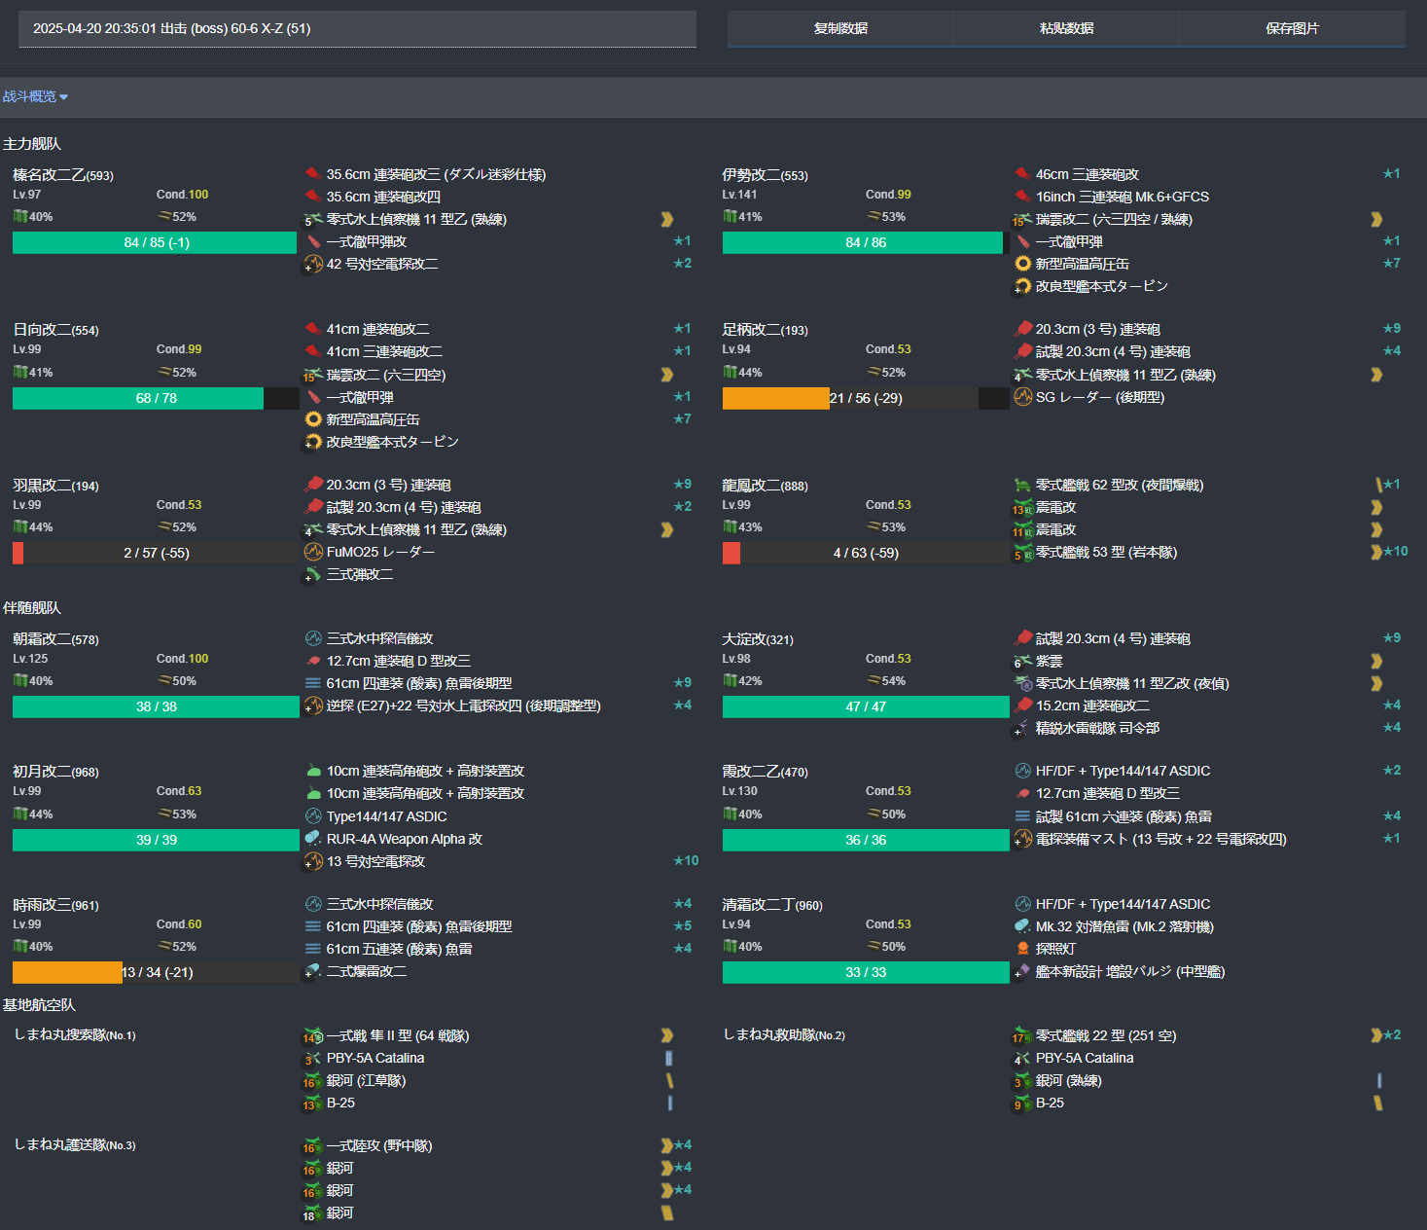Viewport: 1427px width, 1230px height.
Task: Click searchlight icon beside 探照灯
Action: [1022, 949]
